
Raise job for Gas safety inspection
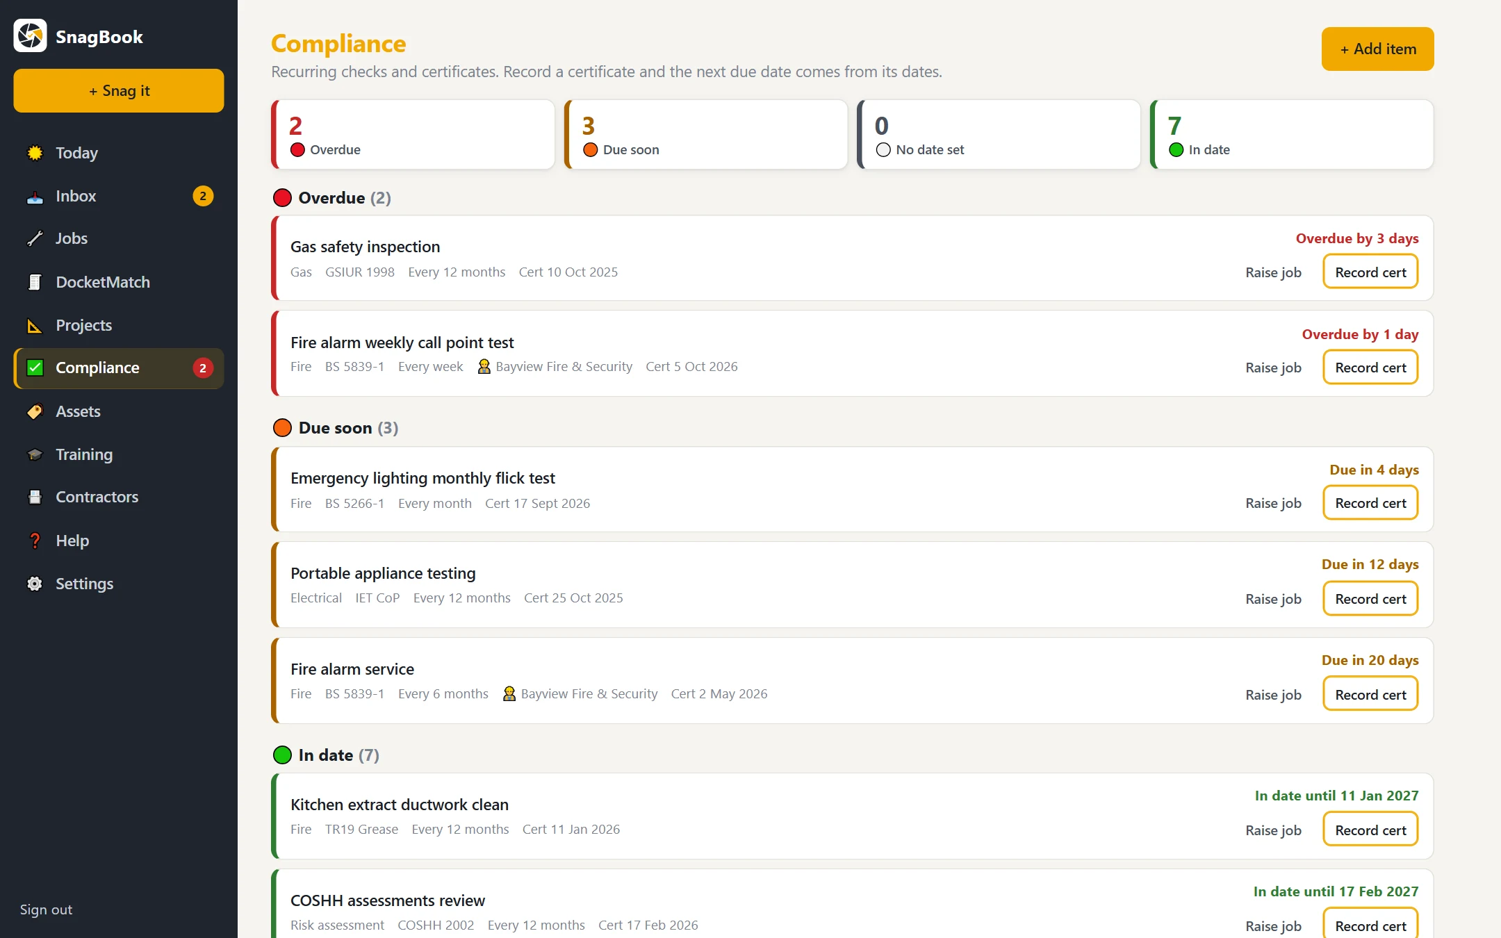click(x=1273, y=272)
